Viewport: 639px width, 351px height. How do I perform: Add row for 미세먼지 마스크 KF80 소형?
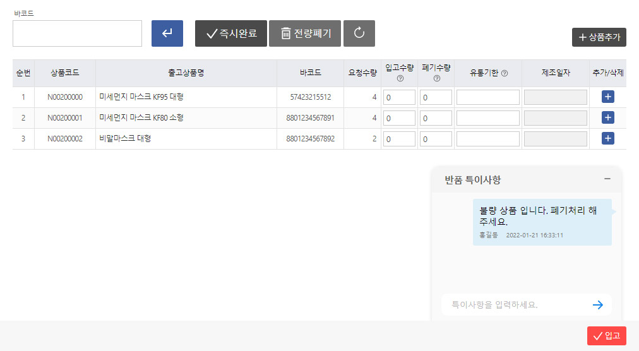click(x=608, y=118)
